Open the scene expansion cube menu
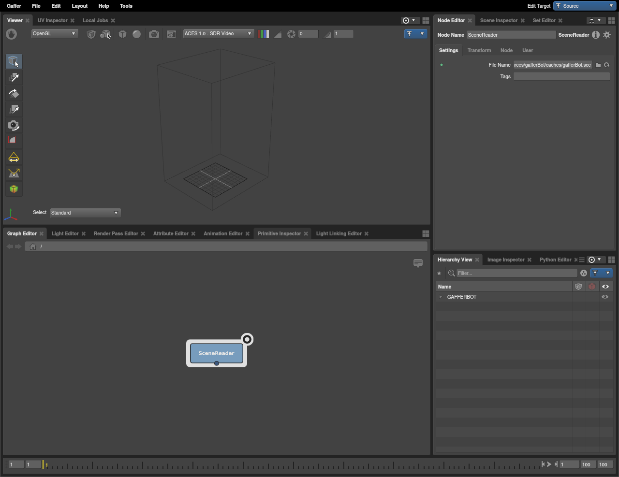 91,34
